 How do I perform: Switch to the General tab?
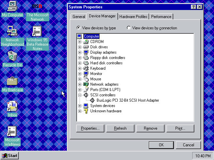tap(79, 17)
